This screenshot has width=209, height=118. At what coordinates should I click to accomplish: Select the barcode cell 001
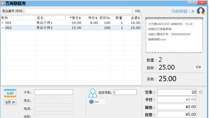click(x=8, y=23)
